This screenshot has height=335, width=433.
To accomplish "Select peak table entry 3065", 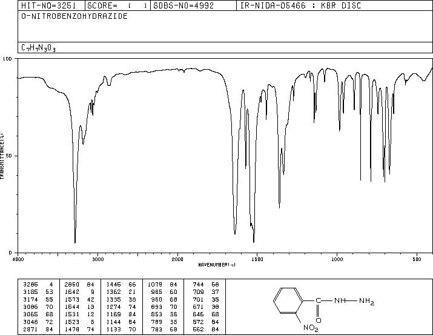I will click(31, 314).
